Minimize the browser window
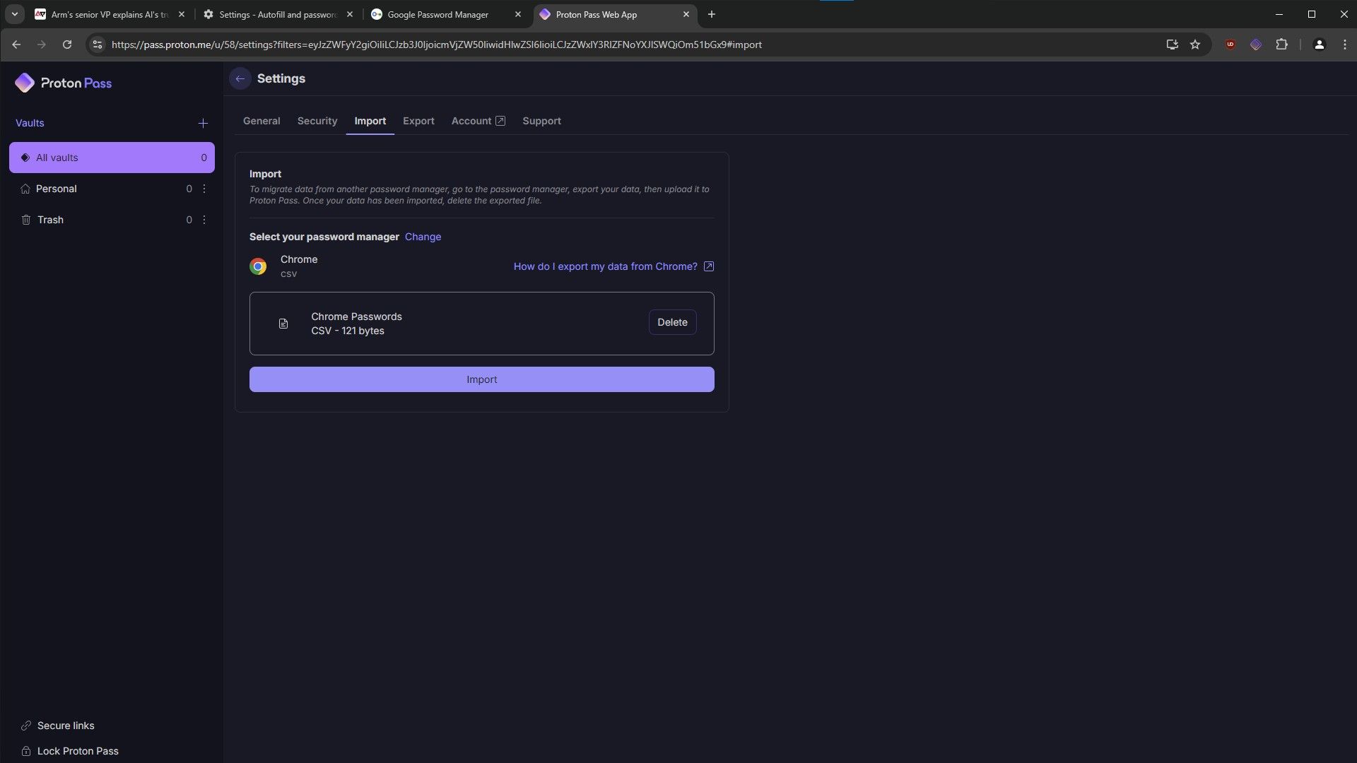The width and height of the screenshot is (1357, 763). coord(1279,14)
